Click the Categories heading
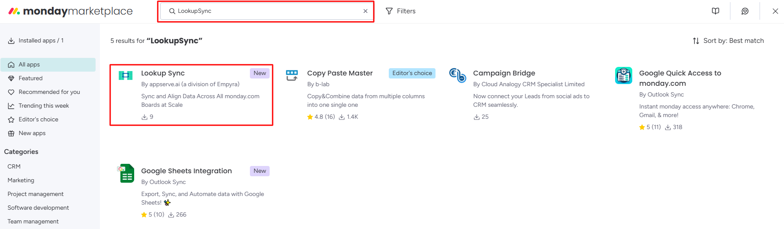This screenshot has width=784, height=229. pos(21,152)
